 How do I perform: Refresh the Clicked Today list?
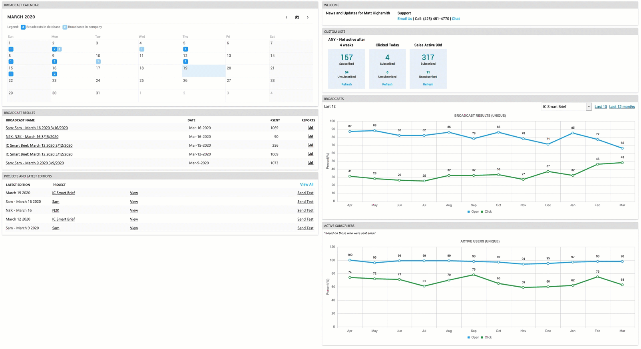tap(387, 84)
